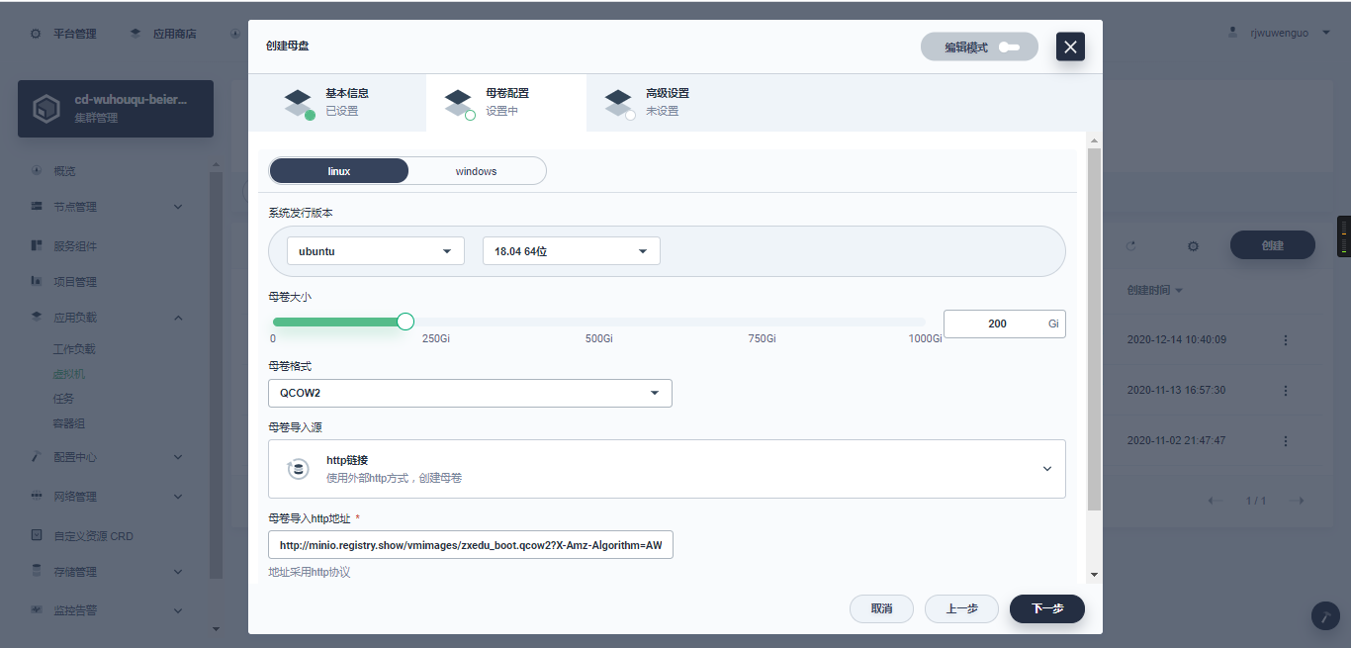Click the dialog's vertical scrollbar thumb

(x=1093, y=329)
